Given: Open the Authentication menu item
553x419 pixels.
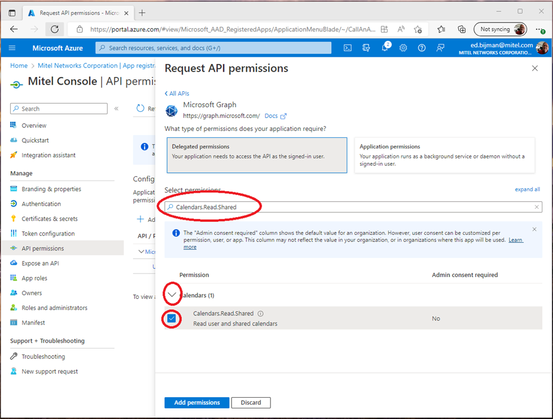Looking at the screenshot, I should pyautogui.click(x=41, y=204).
